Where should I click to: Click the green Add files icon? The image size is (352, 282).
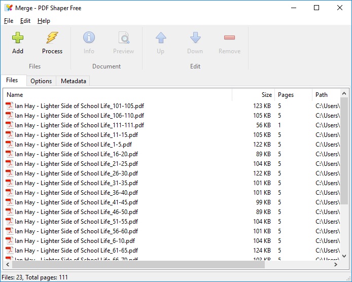18,38
